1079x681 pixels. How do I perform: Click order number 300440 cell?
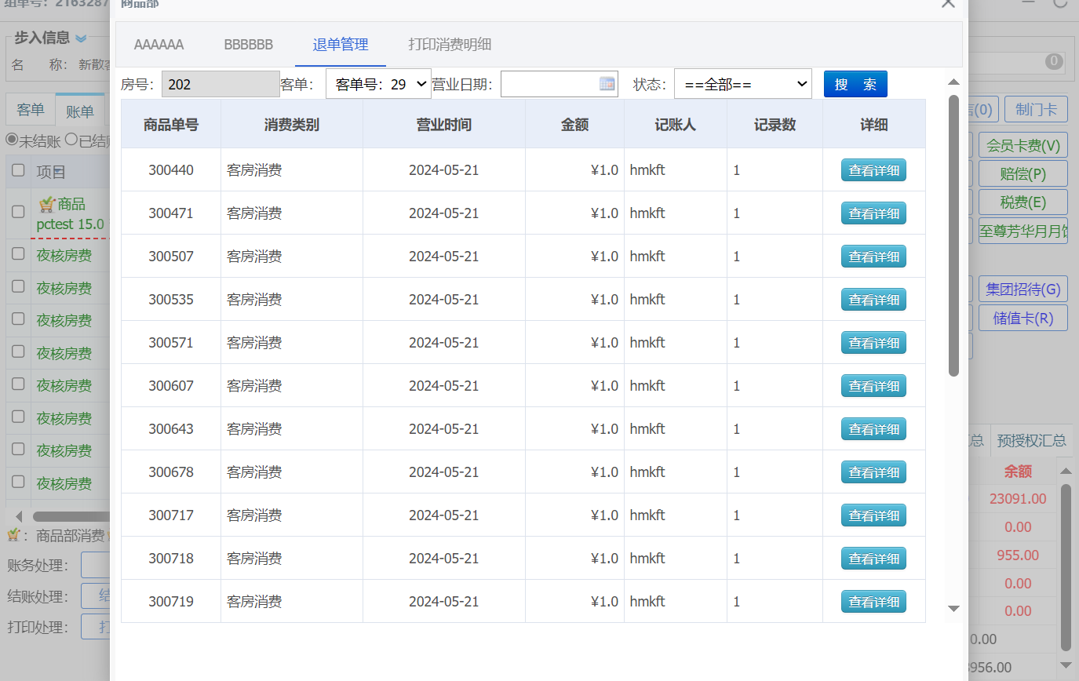(x=171, y=170)
